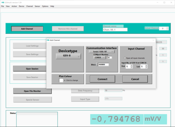
Task: Click the Input Type value field
Action: point(113,98)
